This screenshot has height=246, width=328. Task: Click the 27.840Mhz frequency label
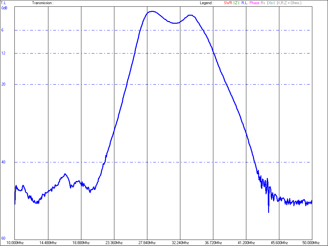point(147,243)
